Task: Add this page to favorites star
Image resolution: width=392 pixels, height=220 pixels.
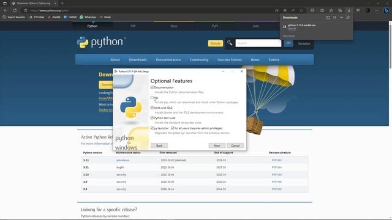Action: 301,10
